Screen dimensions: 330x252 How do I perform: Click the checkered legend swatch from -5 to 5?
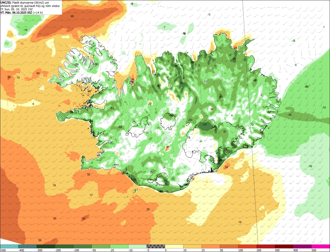tap(156, 246)
